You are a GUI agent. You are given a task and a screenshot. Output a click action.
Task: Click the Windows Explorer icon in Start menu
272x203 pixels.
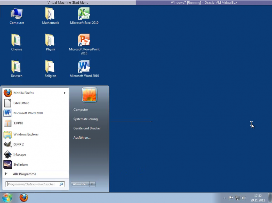[x=8, y=134]
